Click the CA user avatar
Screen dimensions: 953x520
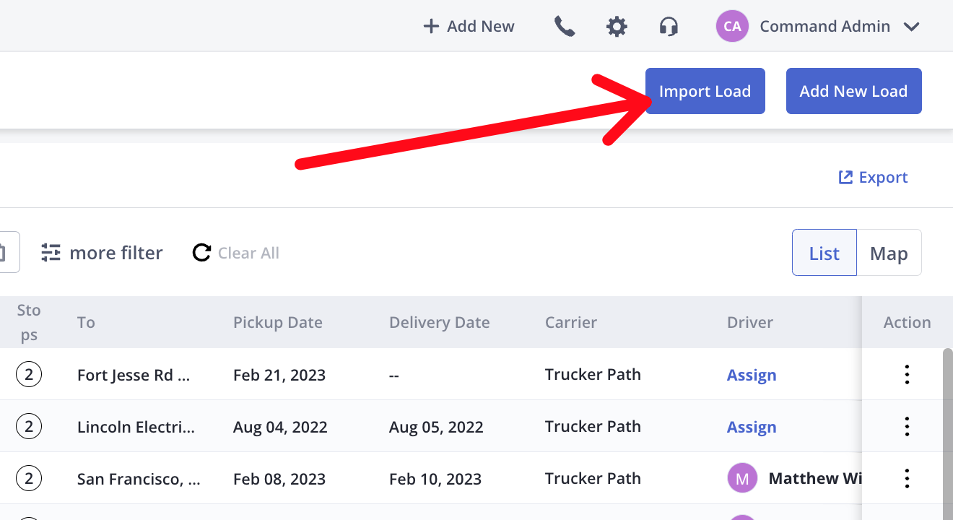pyautogui.click(x=732, y=27)
